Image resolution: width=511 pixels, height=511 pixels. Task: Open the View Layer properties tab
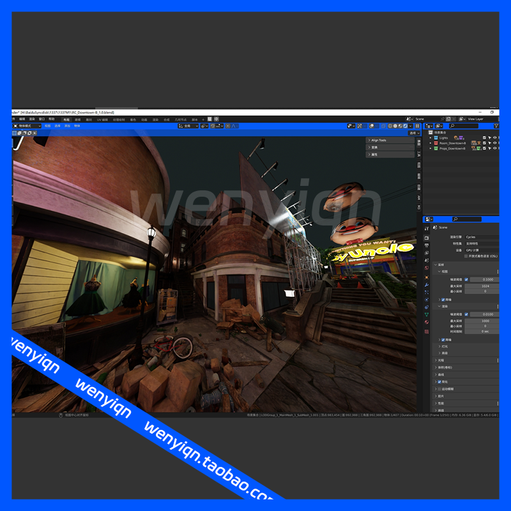pyautogui.click(x=427, y=253)
